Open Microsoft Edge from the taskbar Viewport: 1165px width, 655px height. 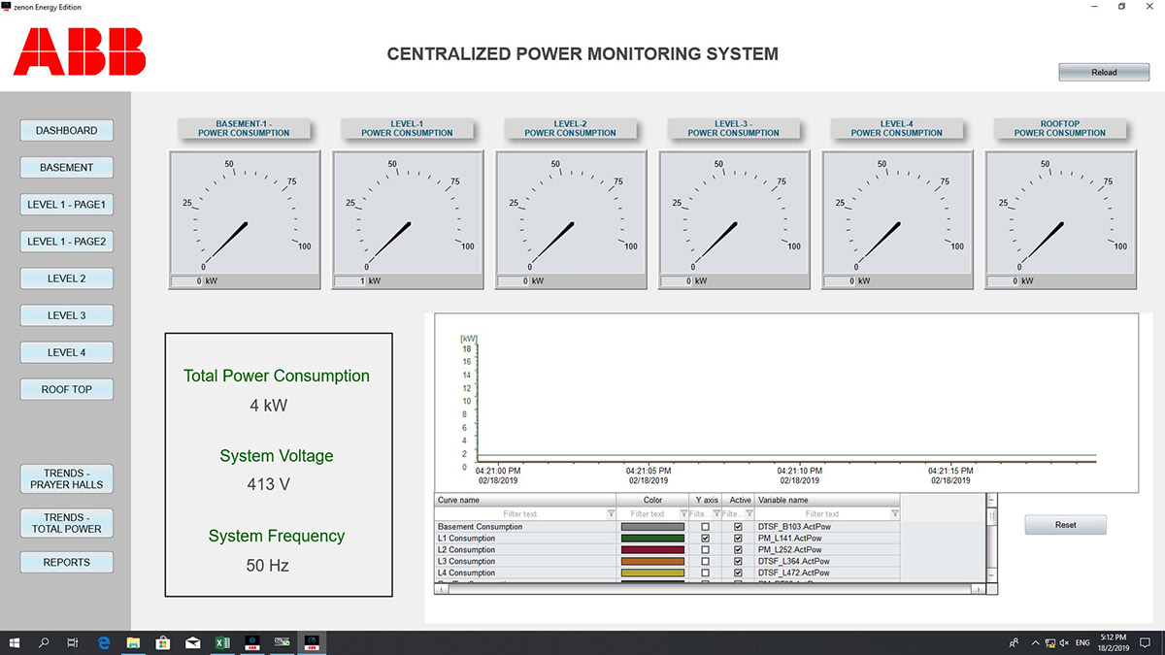[104, 642]
